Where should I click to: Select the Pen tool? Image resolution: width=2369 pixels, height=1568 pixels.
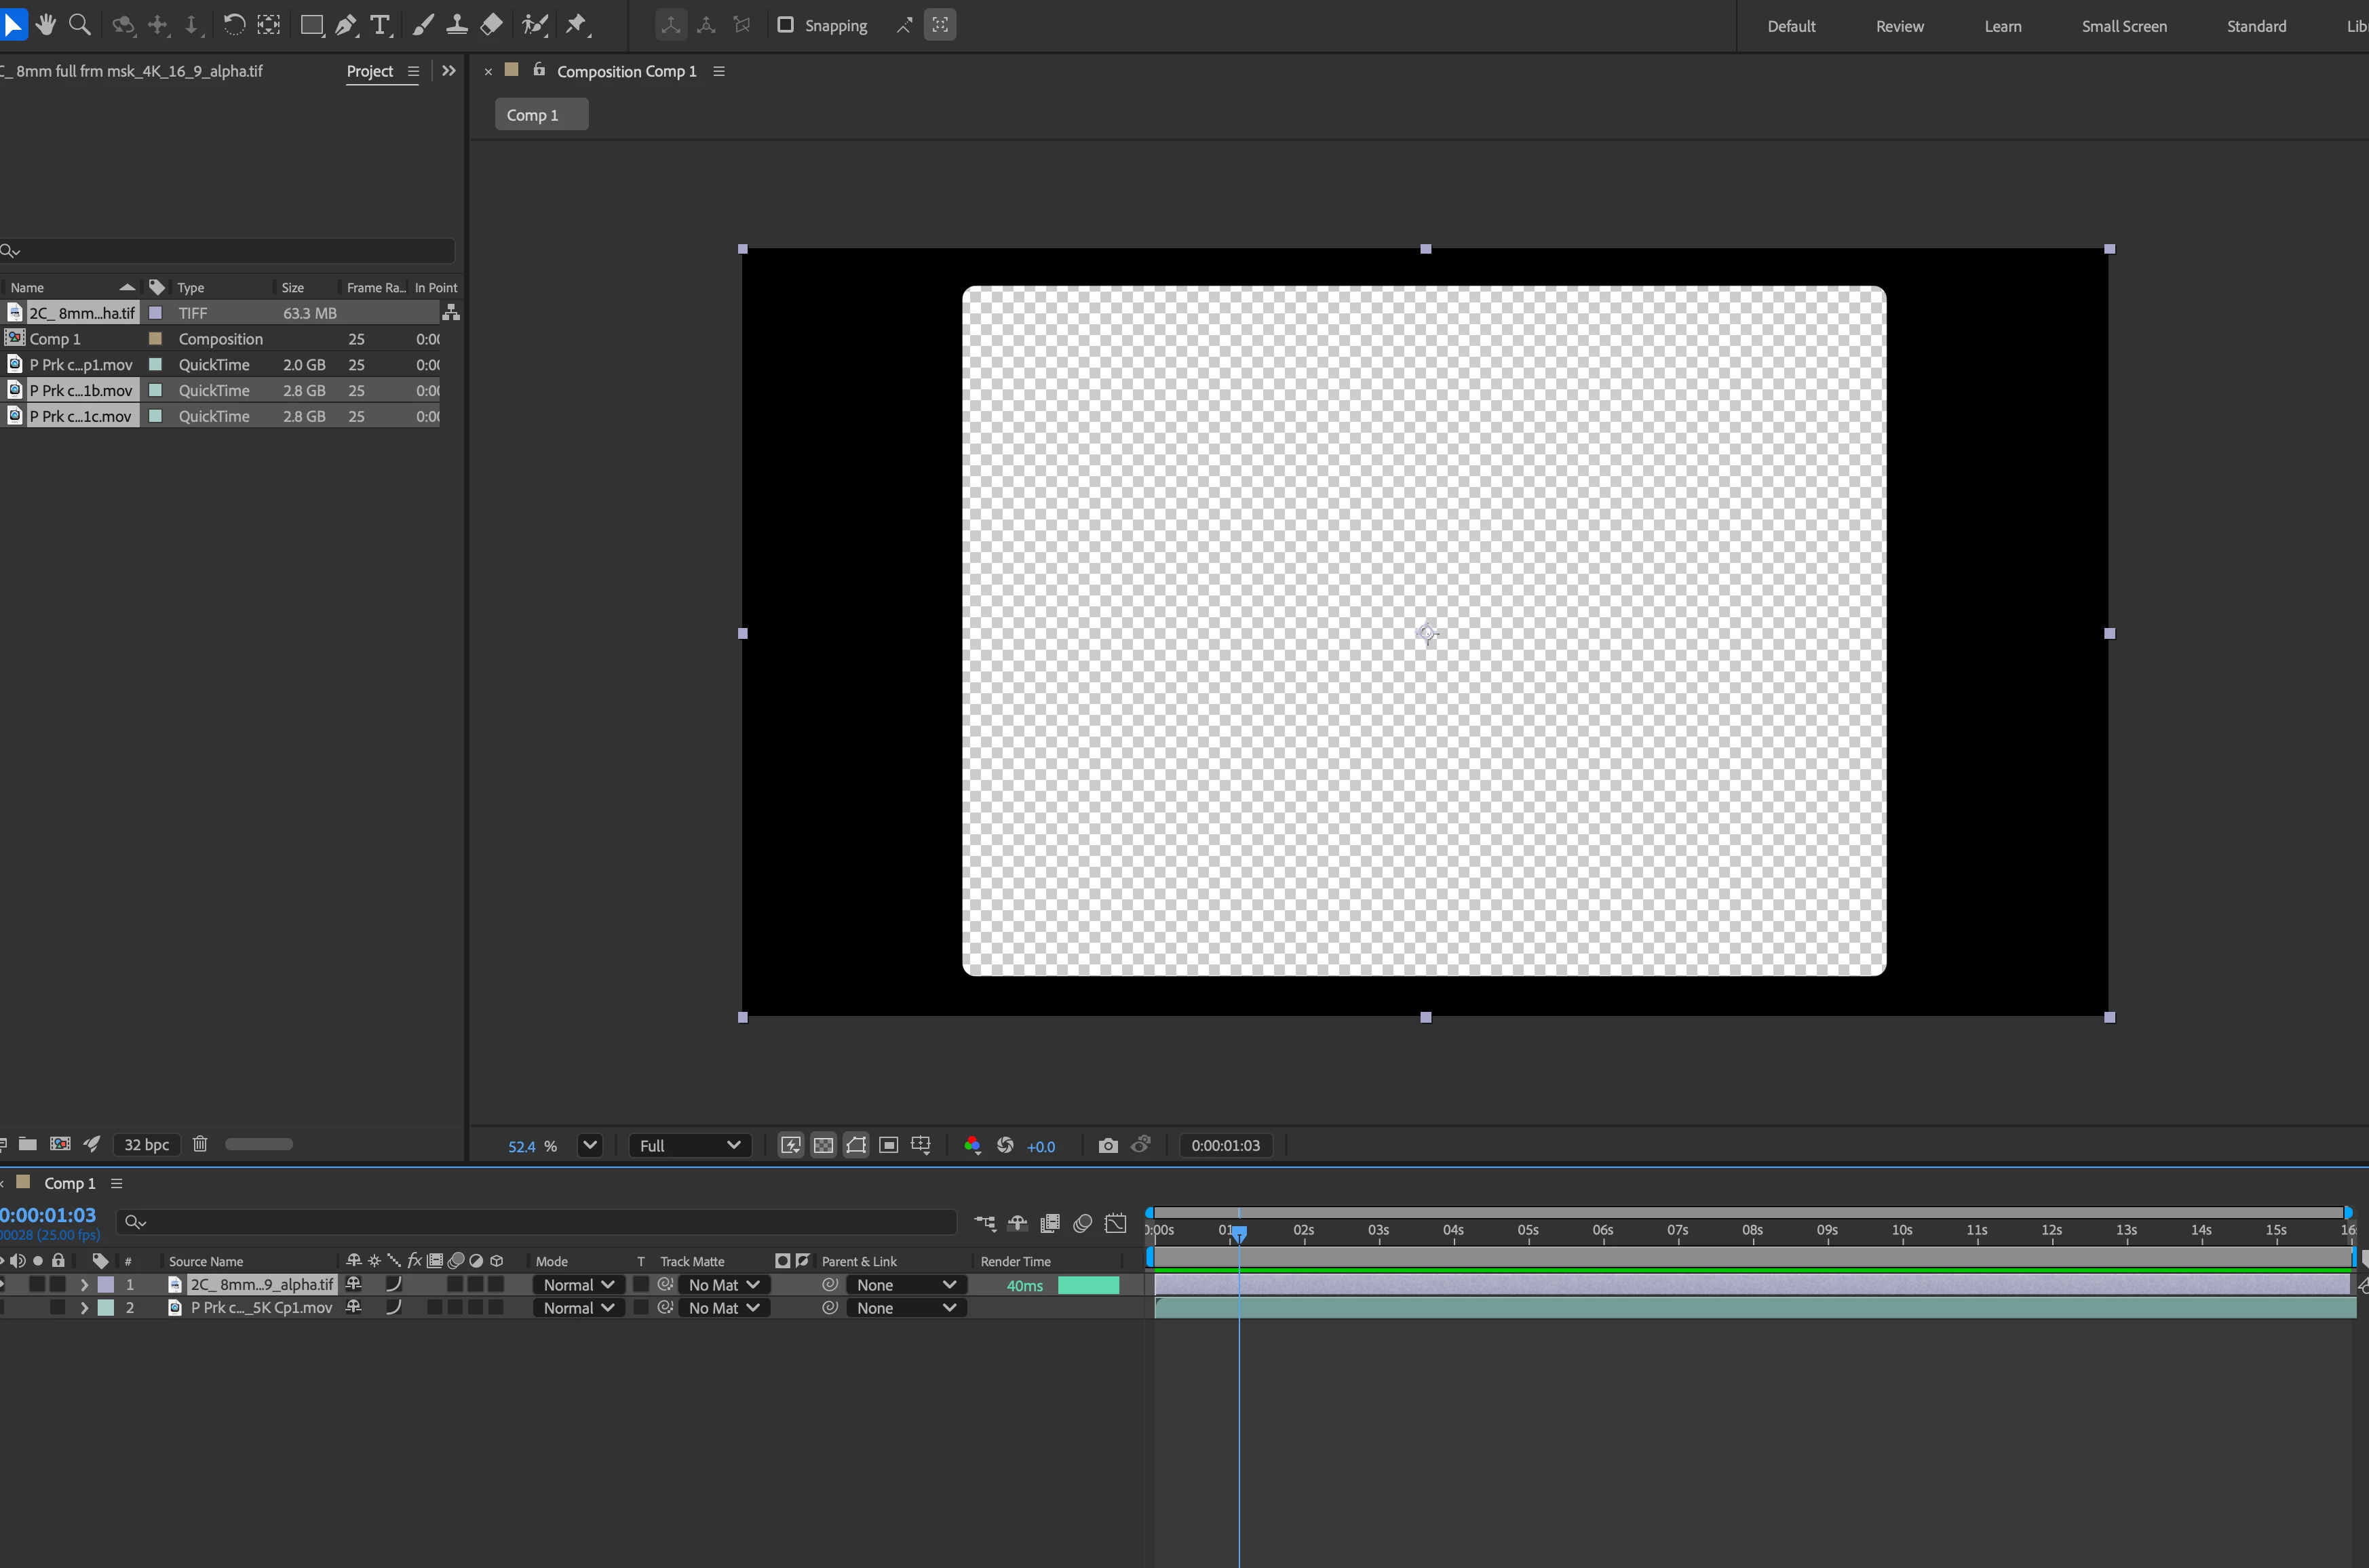click(x=346, y=25)
